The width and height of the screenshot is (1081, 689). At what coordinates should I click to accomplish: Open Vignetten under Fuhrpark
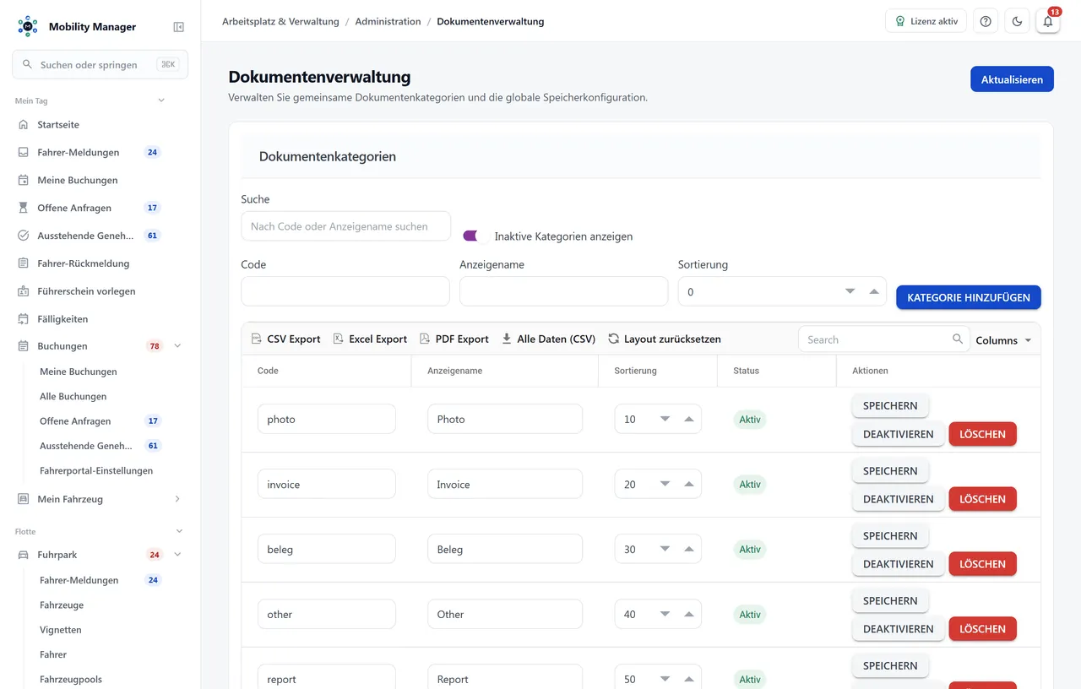pyautogui.click(x=61, y=630)
